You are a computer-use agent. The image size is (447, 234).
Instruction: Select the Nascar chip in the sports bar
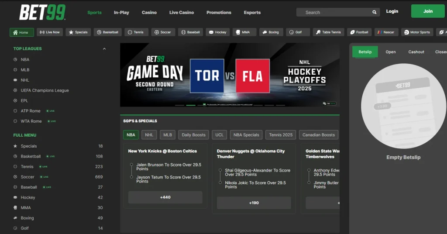coord(386,32)
